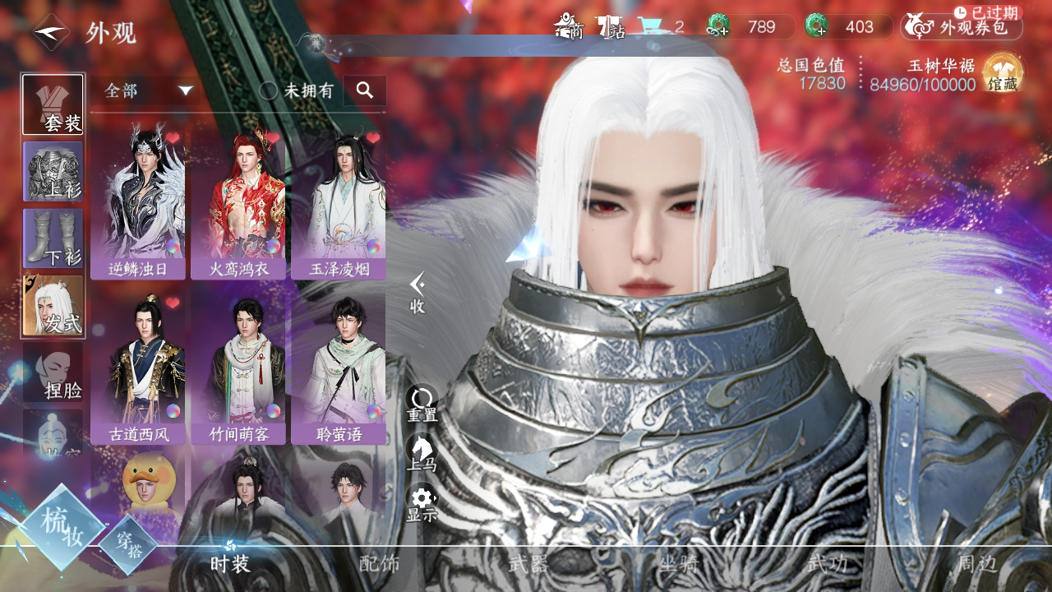This screenshot has height=592, width=1052.
Task: Switch to the 坐骑 mounts tab
Action: 678,564
